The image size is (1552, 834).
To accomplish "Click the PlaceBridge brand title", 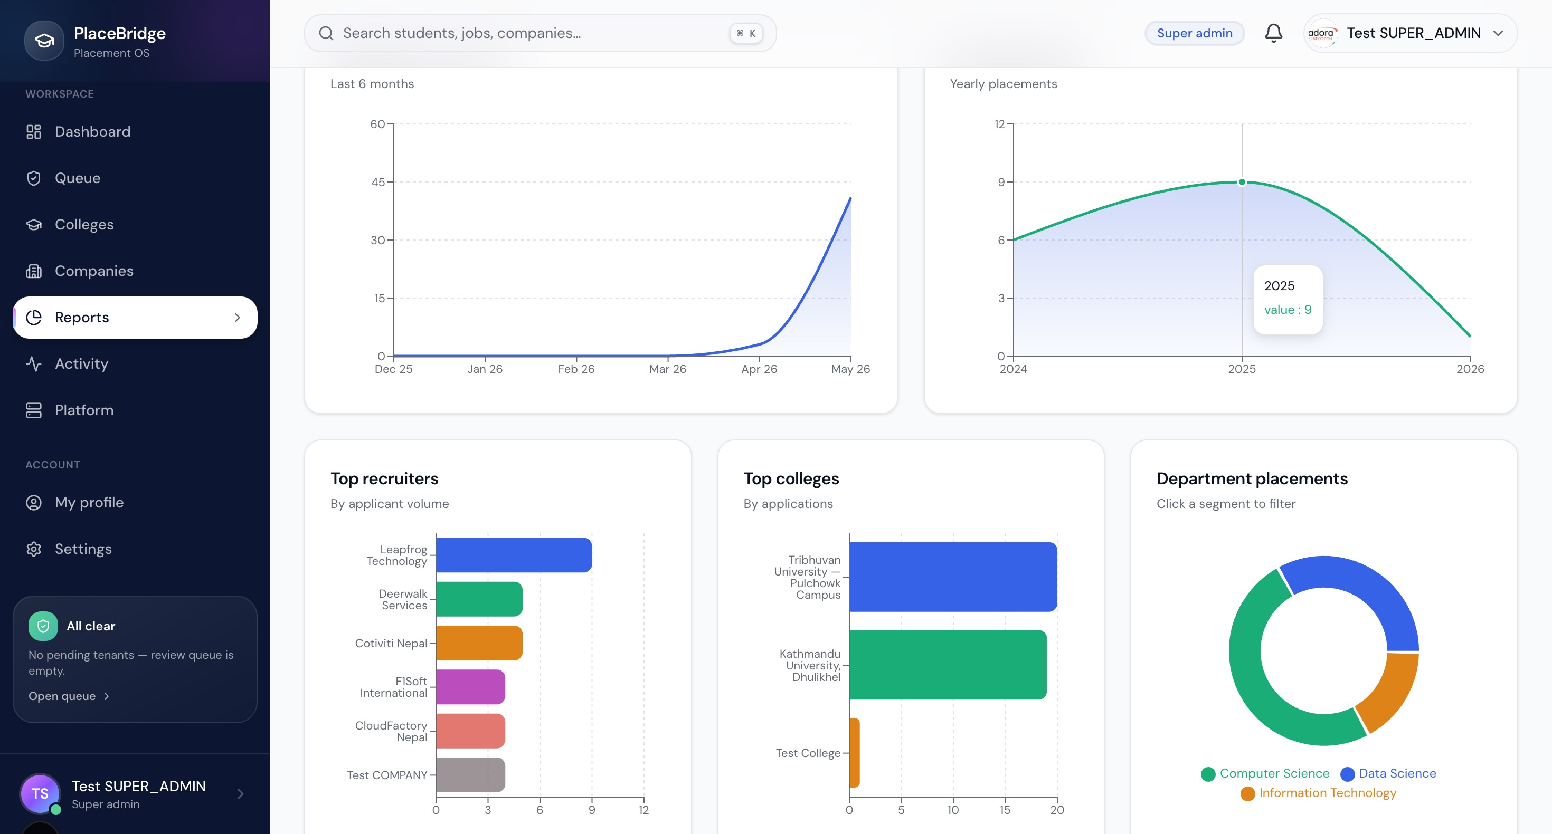I will tap(119, 33).
